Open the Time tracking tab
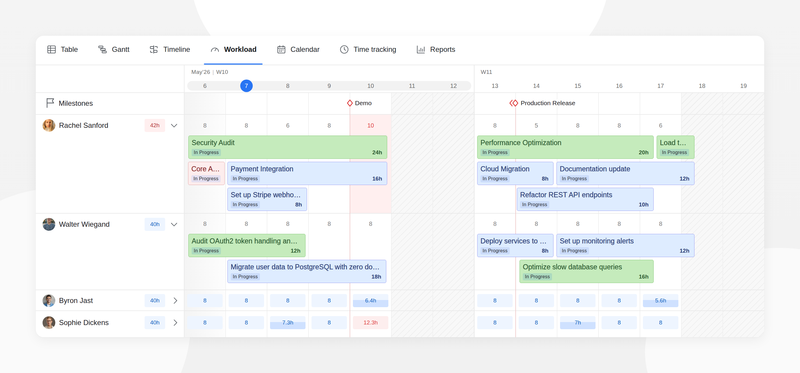Image resolution: width=800 pixels, height=373 pixels. [x=368, y=50]
